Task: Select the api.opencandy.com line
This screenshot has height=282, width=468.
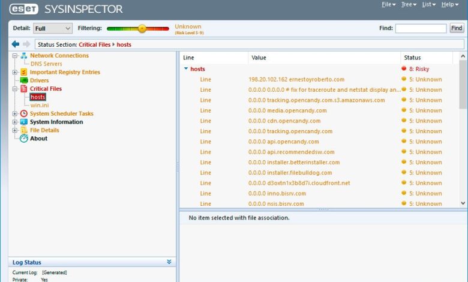Action: (x=319, y=142)
